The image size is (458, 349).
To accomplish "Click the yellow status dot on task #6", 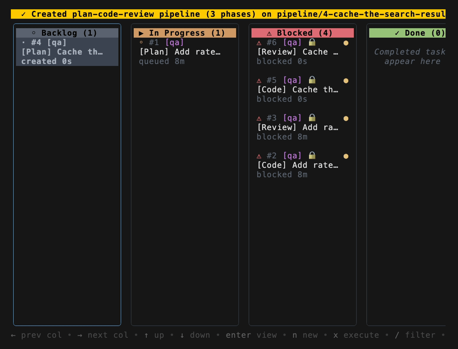I will click(x=346, y=43).
